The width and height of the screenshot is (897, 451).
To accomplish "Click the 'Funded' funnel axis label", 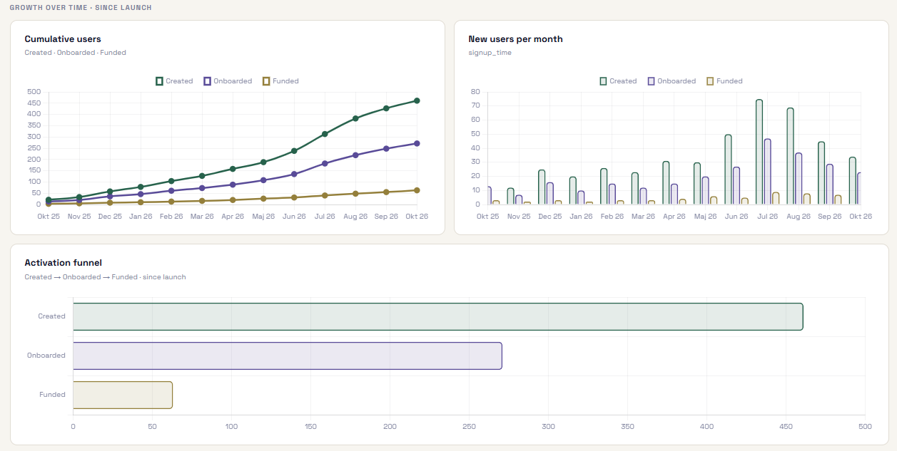I will coord(52,395).
